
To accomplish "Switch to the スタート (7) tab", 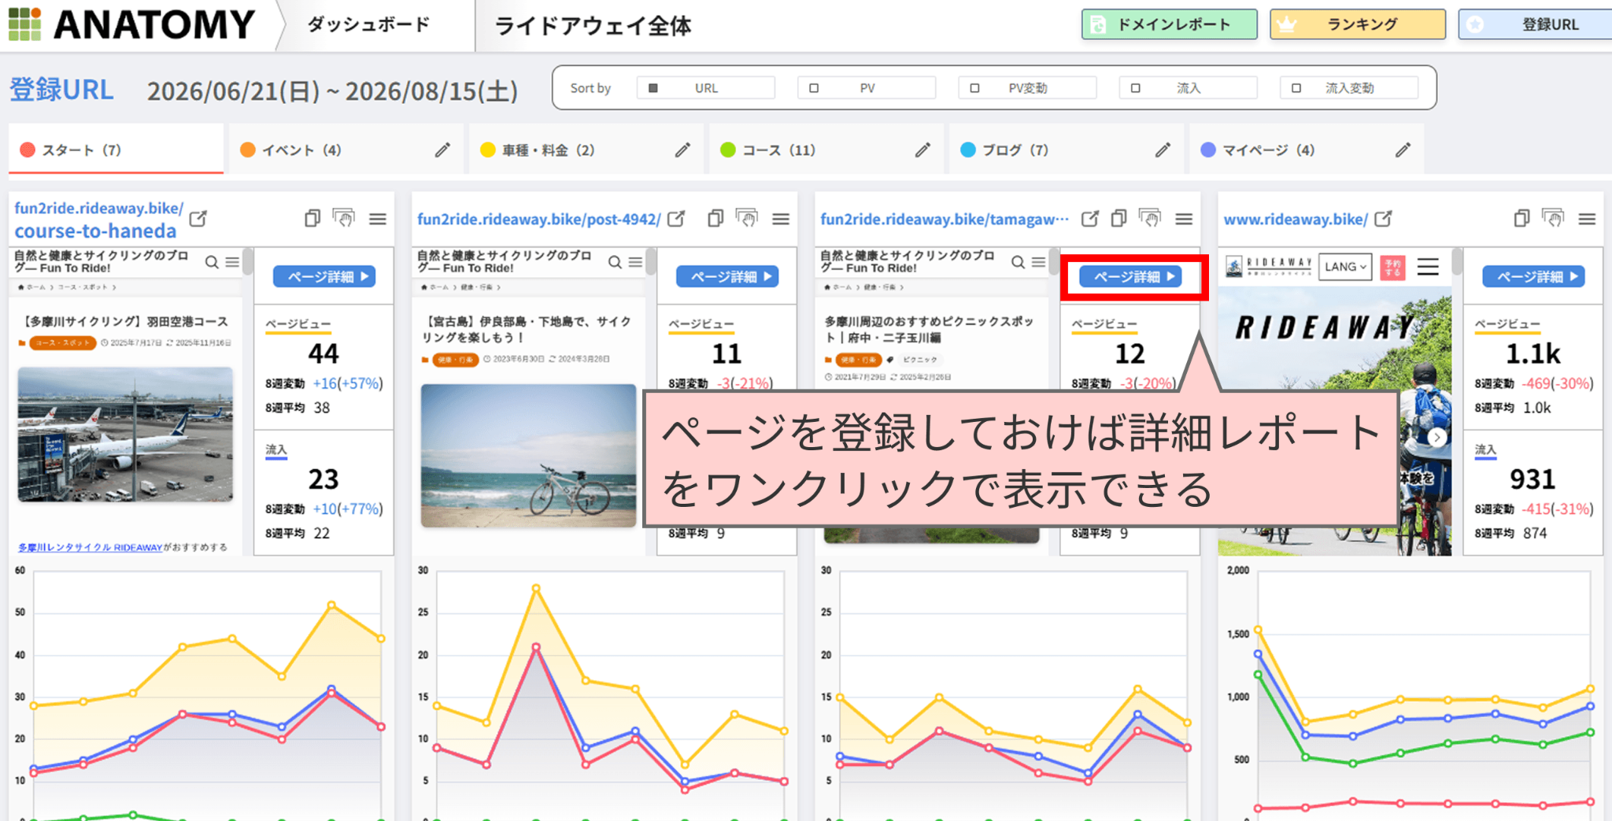I will click(116, 150).
